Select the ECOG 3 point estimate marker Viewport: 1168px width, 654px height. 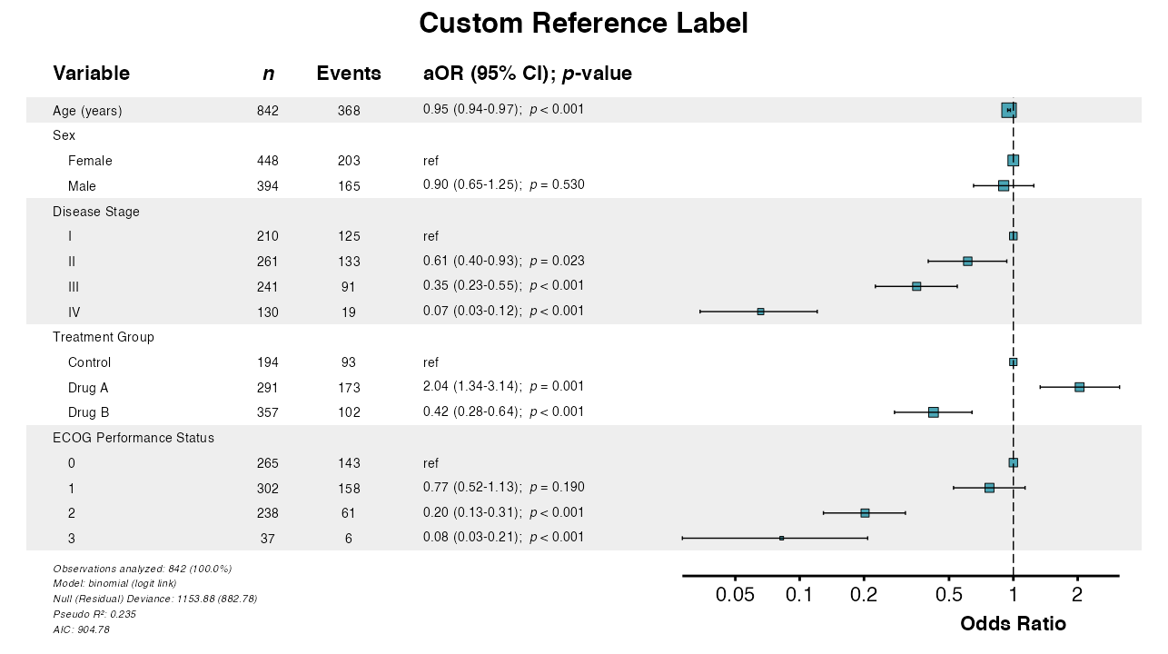781,538
